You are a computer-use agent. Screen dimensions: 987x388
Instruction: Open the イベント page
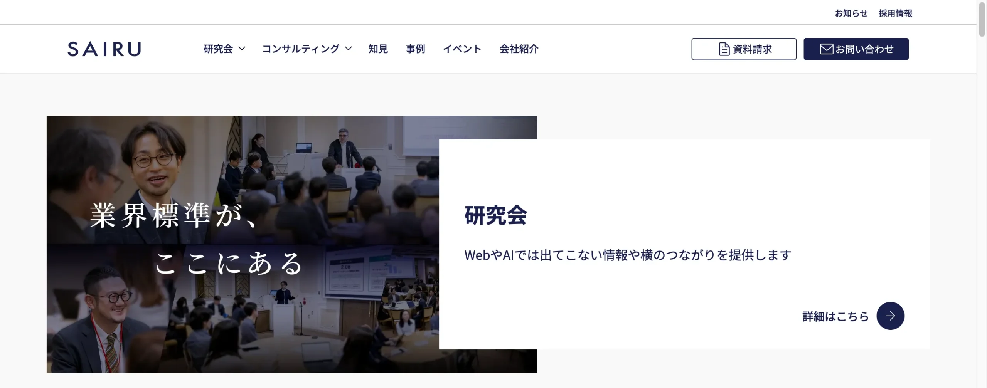click(462, 49)
